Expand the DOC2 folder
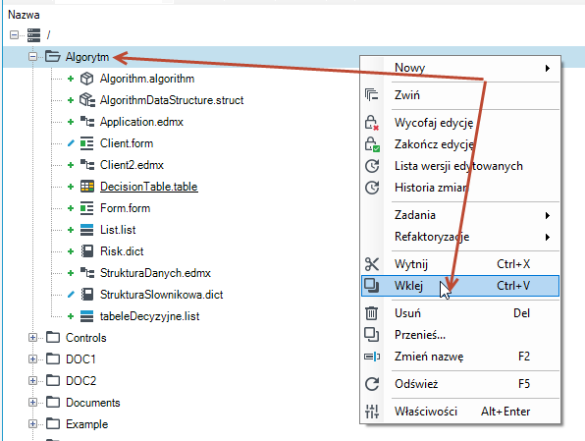This screenshot has width=585, height=441. [32, 381]
